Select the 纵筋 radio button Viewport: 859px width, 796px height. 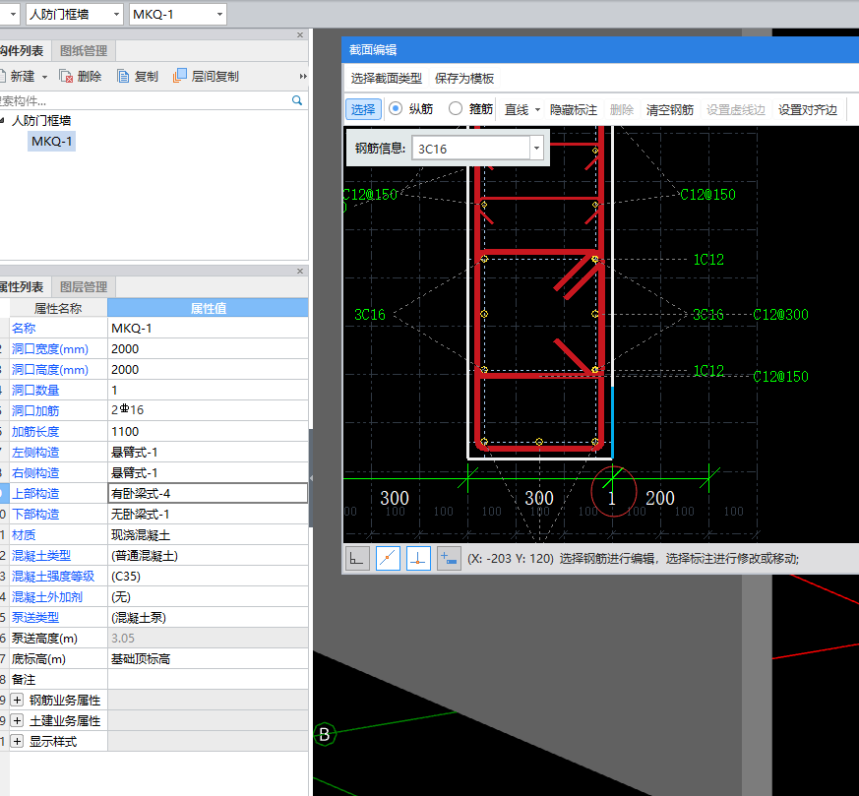pos(396,108)
